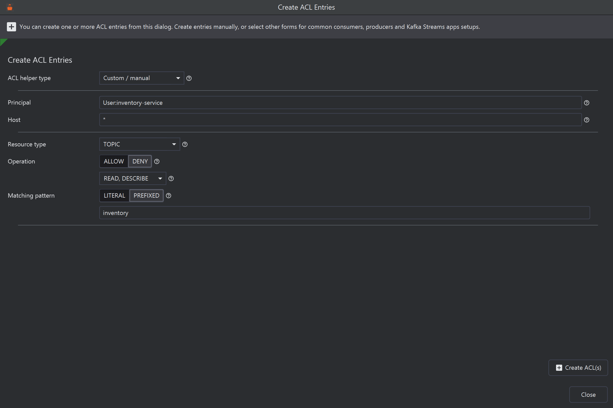Click the help icon next to Host field
The height and width of the screenshot is (408, 613).
pyautogui.click(x=586, y=120)
